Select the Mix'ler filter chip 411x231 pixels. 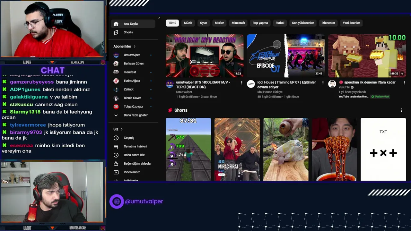click(219, 23)
